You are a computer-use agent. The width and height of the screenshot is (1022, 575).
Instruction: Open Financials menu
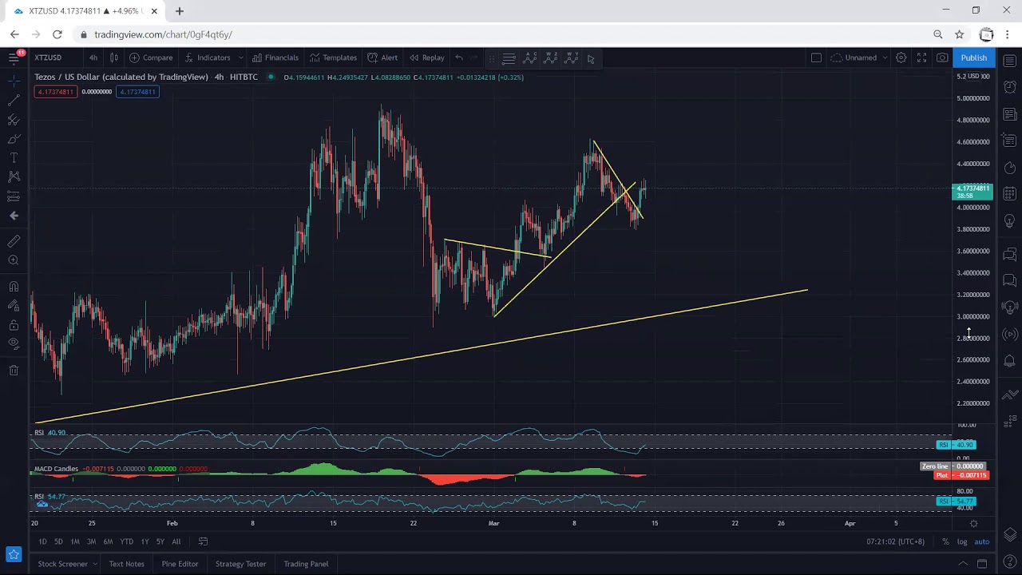coord(275,57)
